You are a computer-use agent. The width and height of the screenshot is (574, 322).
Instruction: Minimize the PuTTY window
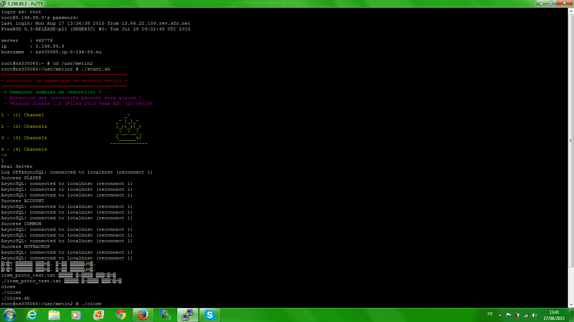[541, 3]
